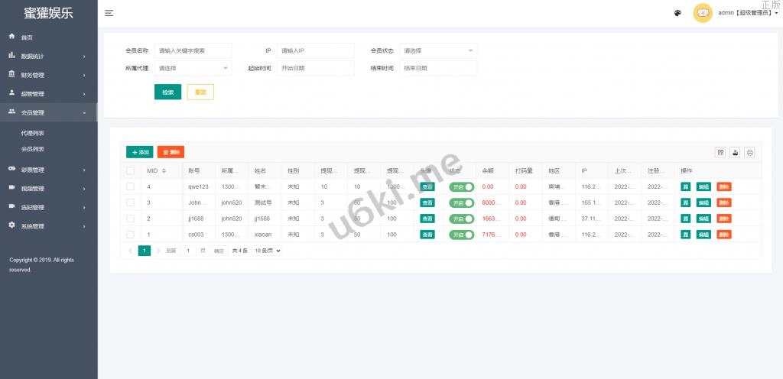Image resolution: width=783 pixels, height=379 pixels.
Task: Click the green 检索 search button
Action: (167, 92)
